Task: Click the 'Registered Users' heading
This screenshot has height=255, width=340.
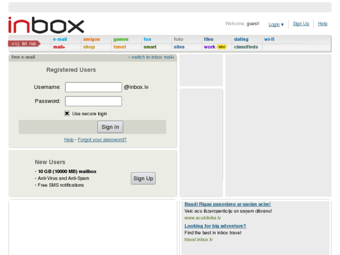Action: [71, 70]
